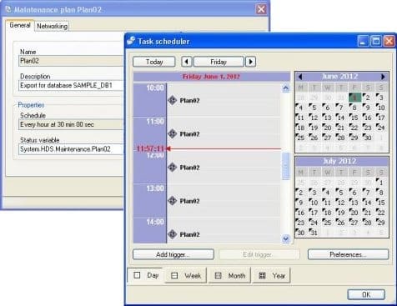Maximize the Task scheduler window
The image size is (397, 306).
(x=376, y=41)
